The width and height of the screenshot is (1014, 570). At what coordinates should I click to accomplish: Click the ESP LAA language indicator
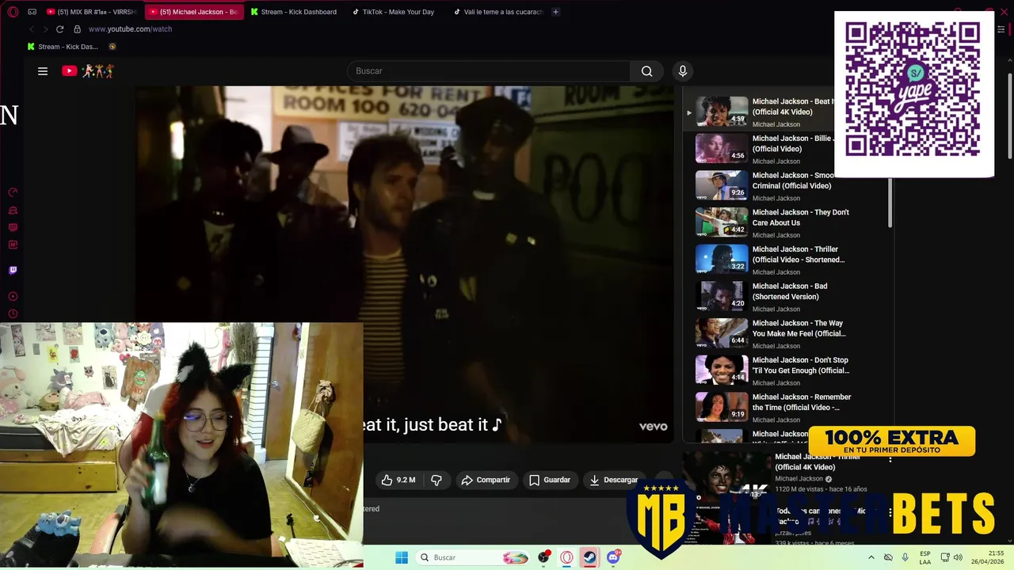click(x=925, y=557)
